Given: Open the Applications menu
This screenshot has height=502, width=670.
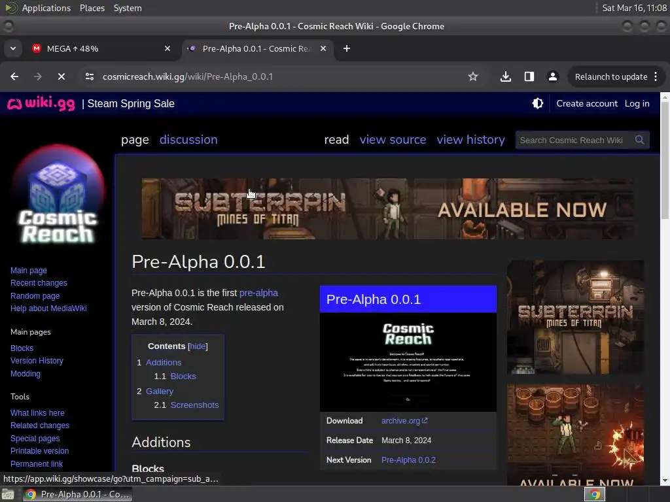Looking at the screenshot, I should tap(46, 8).
